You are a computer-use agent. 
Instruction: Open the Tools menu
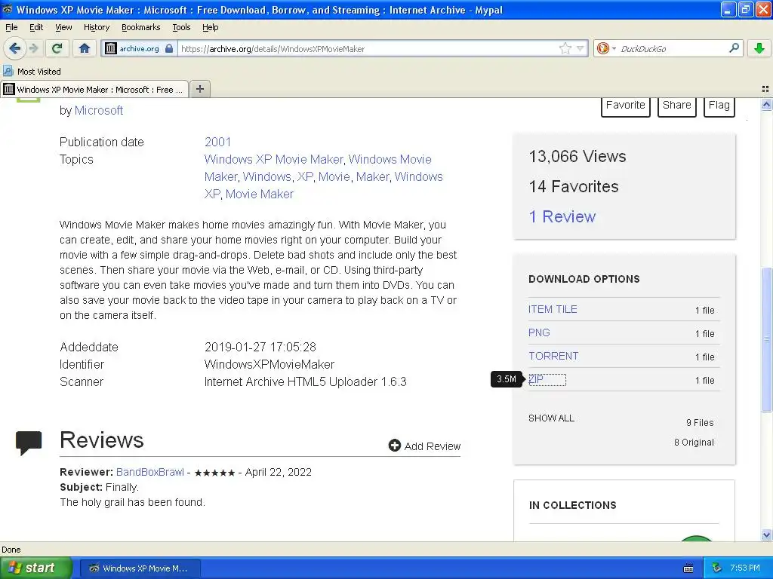point(181,27)
